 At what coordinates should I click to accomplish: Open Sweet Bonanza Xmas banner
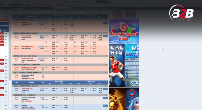pos(124,31)
